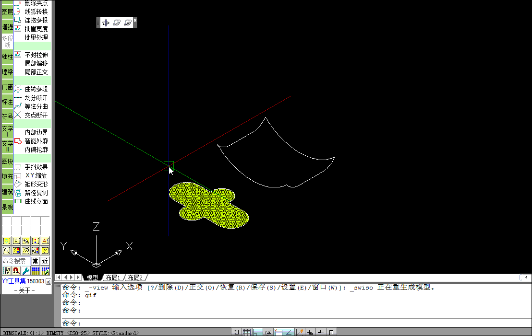Switch to the 布局1 layout tab
Viewport: 532px width, 336px height.
(113, 278)
